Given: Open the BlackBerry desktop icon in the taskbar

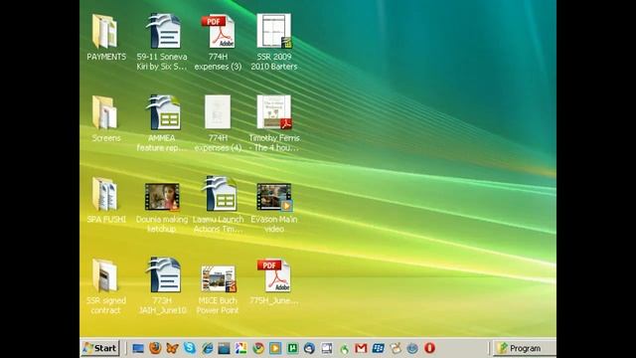Looking at the screenshot, I should (x=378, y=348).
